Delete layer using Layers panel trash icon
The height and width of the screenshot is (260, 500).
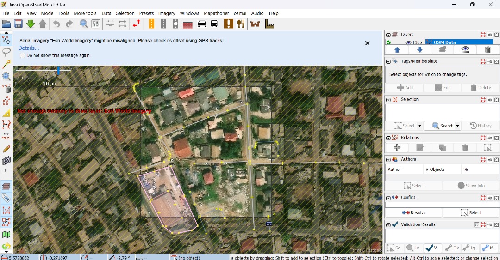[x=487, y=50]
